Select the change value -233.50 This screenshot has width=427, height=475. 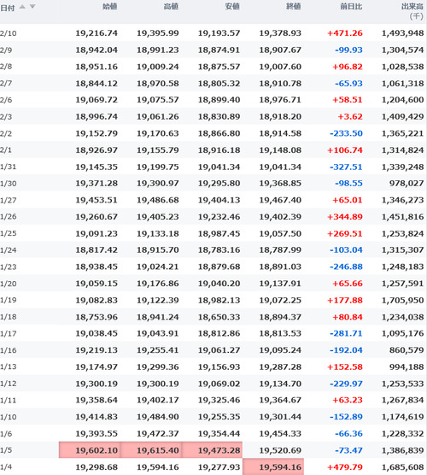coord(346,133)
